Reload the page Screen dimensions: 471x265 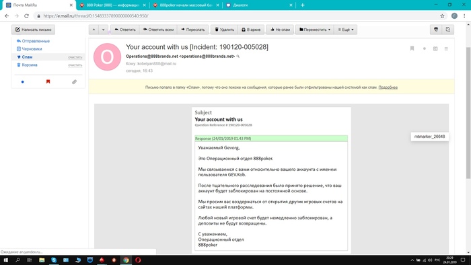pos(26,16)
